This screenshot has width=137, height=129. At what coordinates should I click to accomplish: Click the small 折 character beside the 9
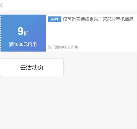point(26,33)
